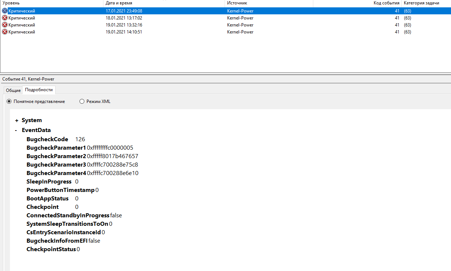Image resolution: width=451 pixels, height=271 pixels.
Task: Expand the System node
Action: click(x=17, y=120)
